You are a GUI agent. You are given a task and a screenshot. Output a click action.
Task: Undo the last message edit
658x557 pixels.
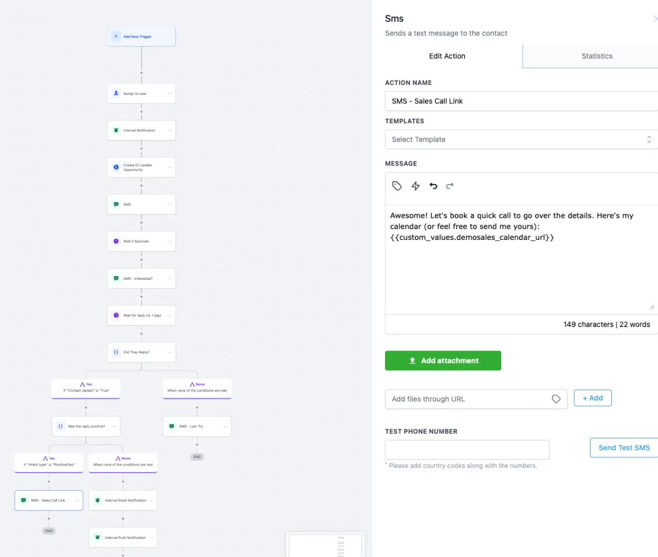click(433, 186)
